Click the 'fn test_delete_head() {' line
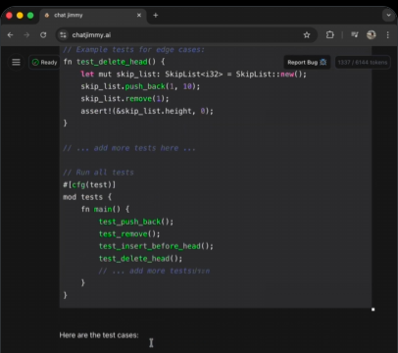The height and width of the screenshot is (353, 398). point(114,62)
